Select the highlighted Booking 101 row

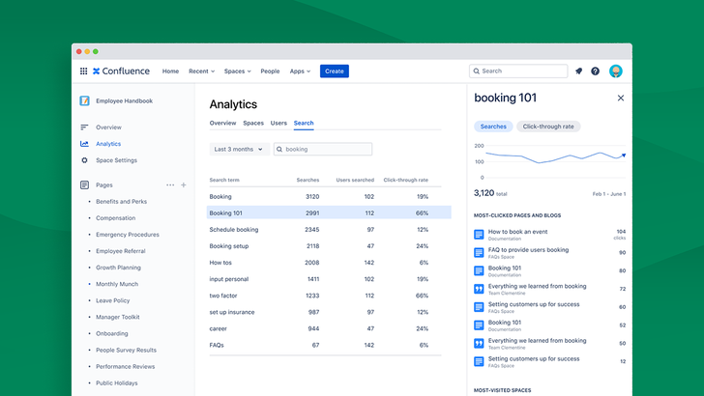[329, 213]
